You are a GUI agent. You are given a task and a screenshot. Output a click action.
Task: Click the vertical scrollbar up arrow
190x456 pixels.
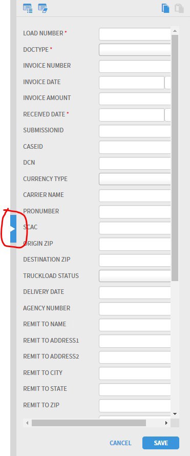pos(175,31)
